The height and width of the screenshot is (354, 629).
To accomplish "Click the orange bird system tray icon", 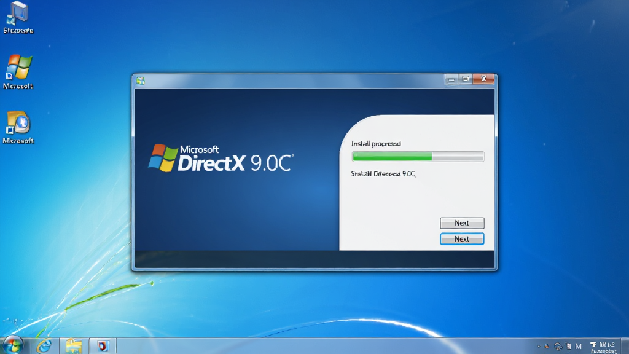I will [547, 347].
